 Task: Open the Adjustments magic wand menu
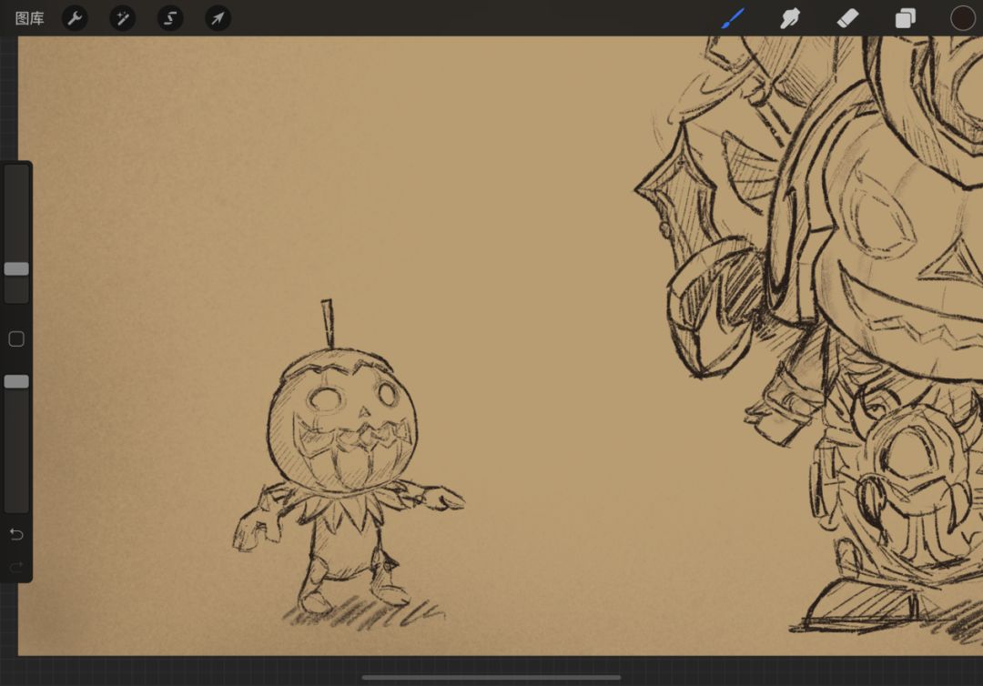click(122, 18)
